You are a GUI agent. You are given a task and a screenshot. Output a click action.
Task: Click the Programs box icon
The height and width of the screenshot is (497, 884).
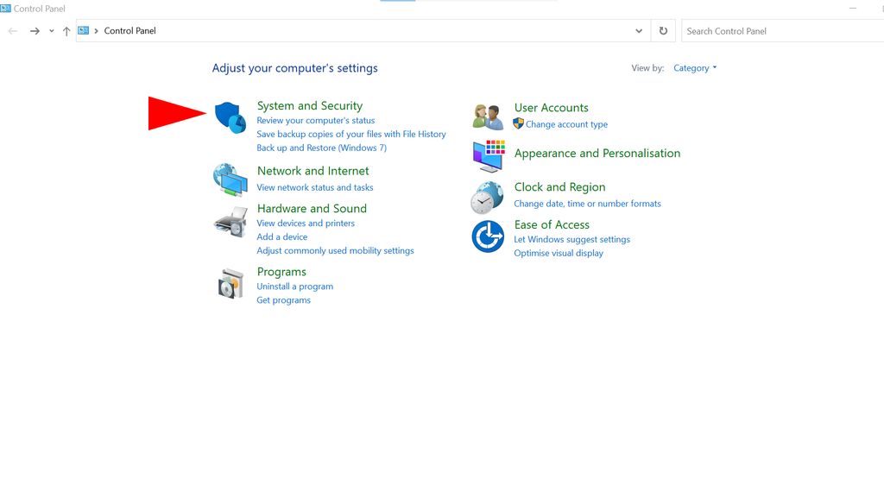pyautogui.click(x=229, y=283)
